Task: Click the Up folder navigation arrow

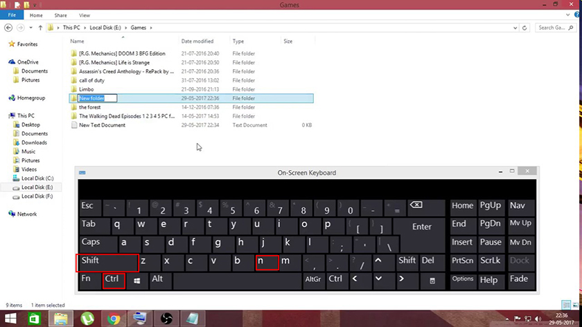Action: coord(42,28)
